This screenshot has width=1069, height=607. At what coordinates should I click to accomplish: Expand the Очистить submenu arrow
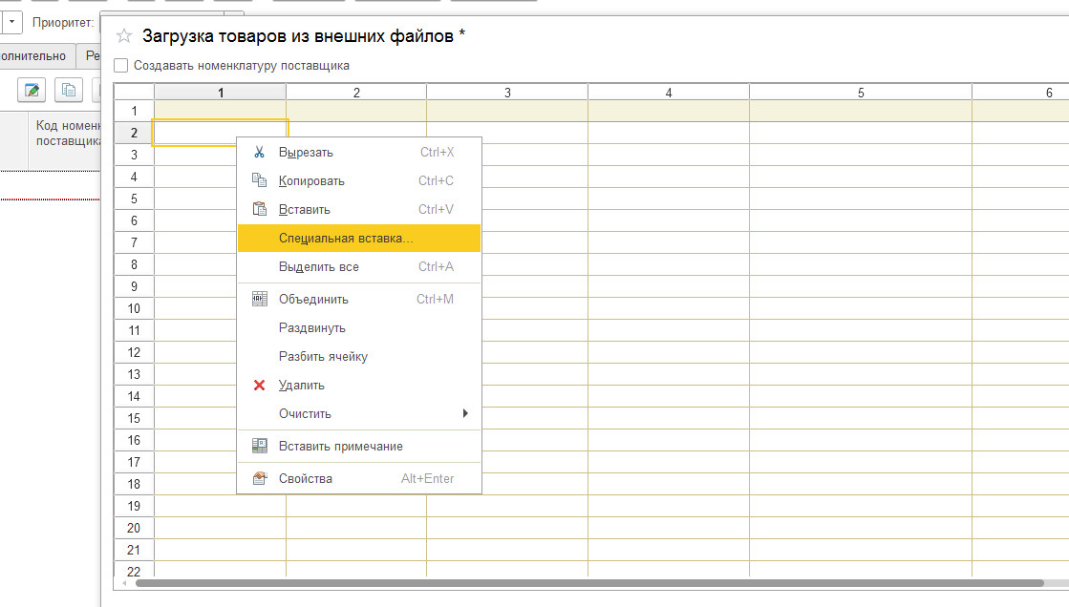465,413
